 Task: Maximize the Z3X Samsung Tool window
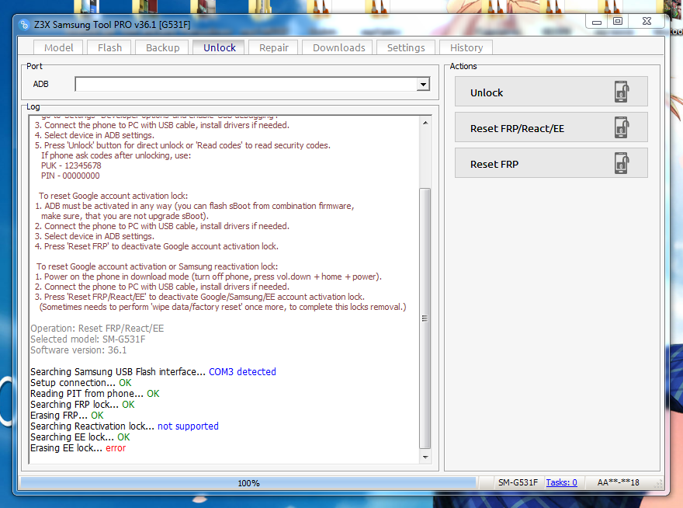tap(618, 22)
